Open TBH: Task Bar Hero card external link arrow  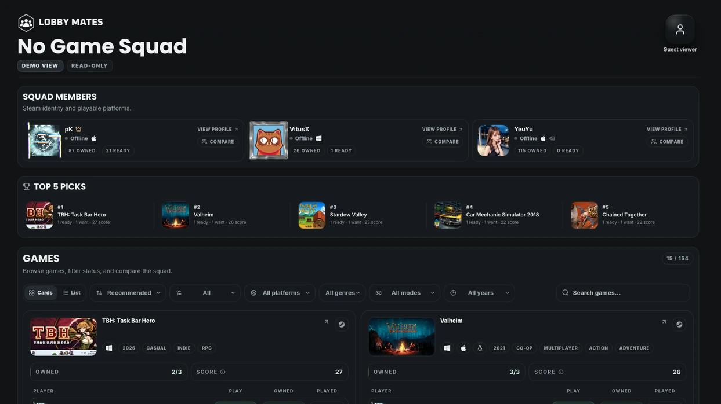[x=326, y=322]
